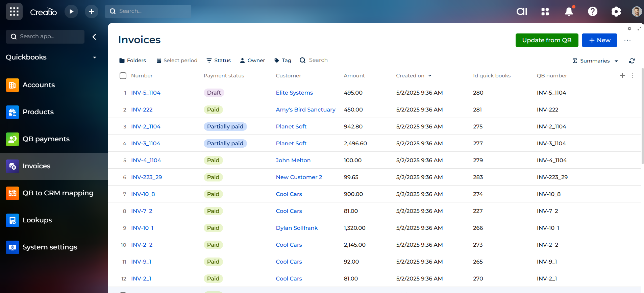Open the Owner filter
Screen dimensions: 644x293
pyautogui.click(x=252, y=60)
